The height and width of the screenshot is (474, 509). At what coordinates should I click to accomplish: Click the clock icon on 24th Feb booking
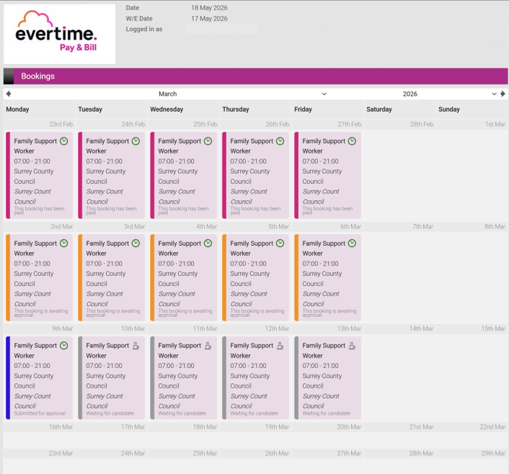pyautogui.click(x=136, y=140)
